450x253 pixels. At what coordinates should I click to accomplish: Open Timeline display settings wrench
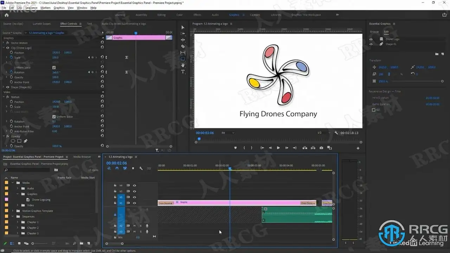[x=141, y=168]
